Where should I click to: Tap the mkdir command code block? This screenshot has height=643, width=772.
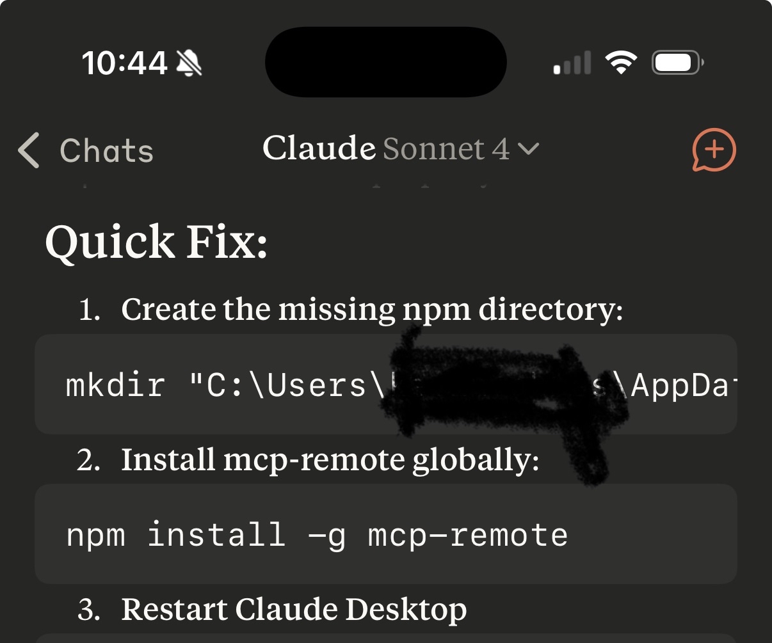pos(386,385)
